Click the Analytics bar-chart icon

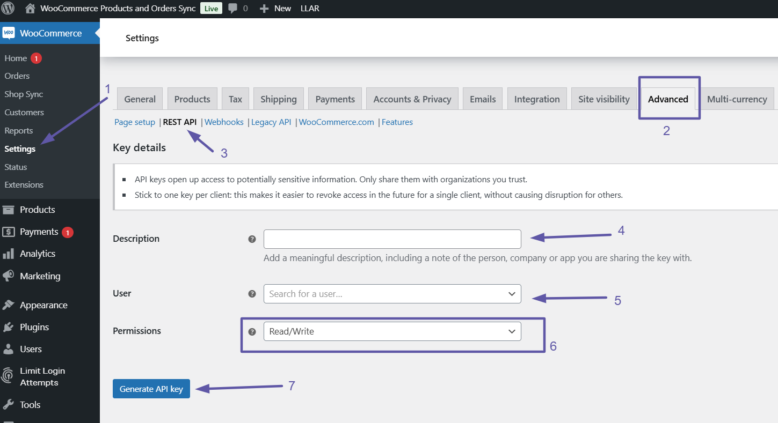coord(9,254)
